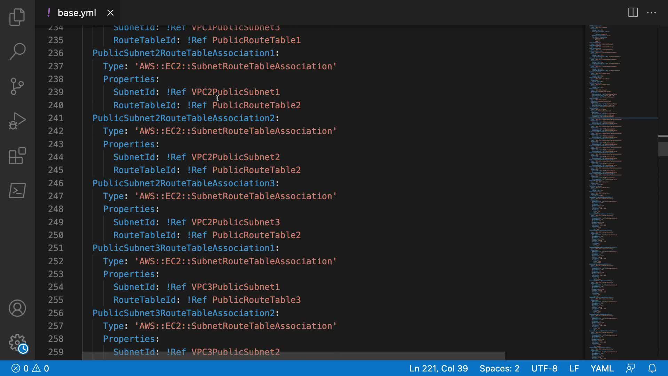Open the Run and Debug view
Screen dimensions: 668x376
click(17, 121)
